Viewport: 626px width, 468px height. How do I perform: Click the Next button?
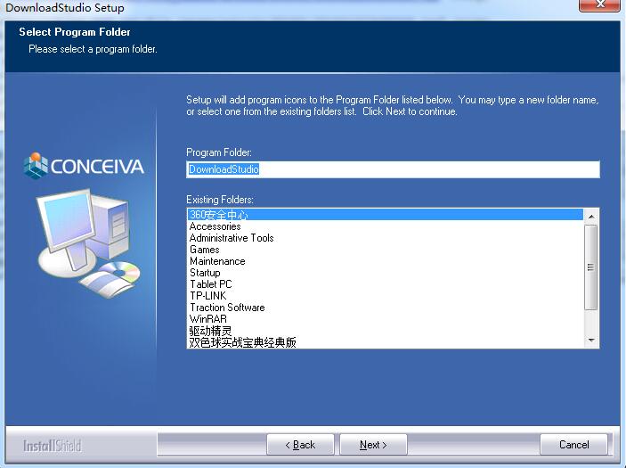click(x=373, y=445)
